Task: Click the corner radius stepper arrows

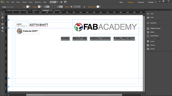Action: pyautogui.click(x=58, y=7)
